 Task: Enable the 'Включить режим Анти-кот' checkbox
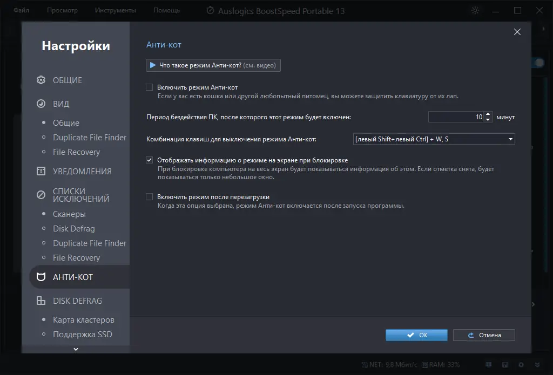click(150, 87)
